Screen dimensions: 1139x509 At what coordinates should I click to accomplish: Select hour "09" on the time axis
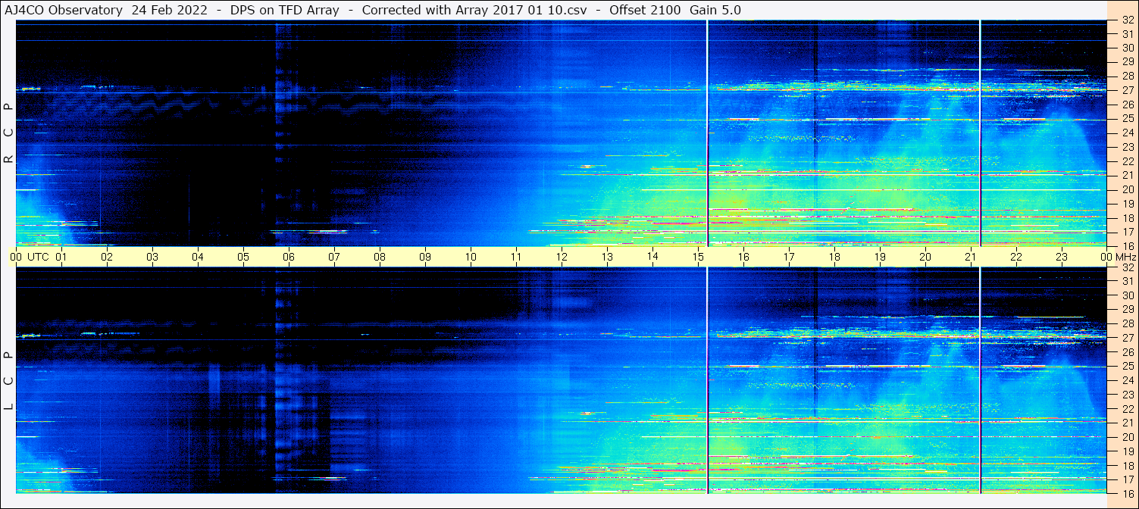point(425,257)
